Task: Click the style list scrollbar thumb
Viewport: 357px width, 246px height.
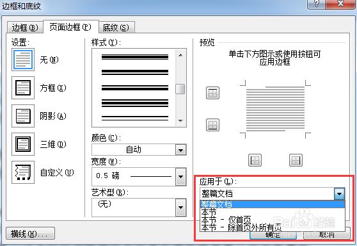Action: point(180,89)
